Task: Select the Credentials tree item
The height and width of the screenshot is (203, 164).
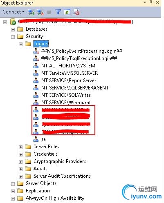Action: (45, 154)
